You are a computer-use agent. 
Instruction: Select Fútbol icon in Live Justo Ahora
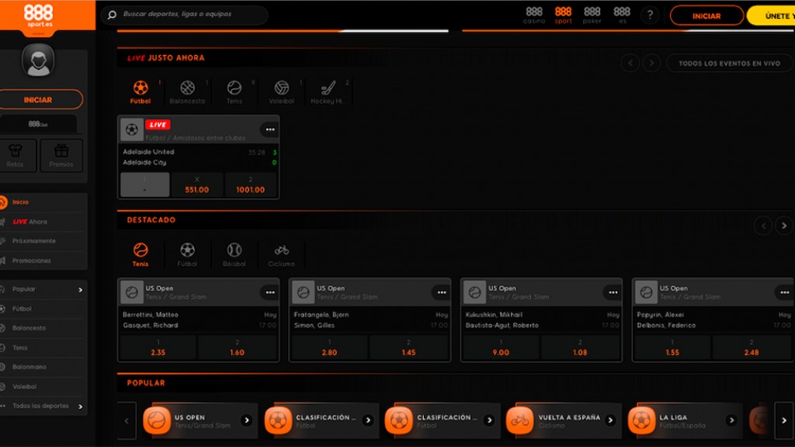[141, 92]
